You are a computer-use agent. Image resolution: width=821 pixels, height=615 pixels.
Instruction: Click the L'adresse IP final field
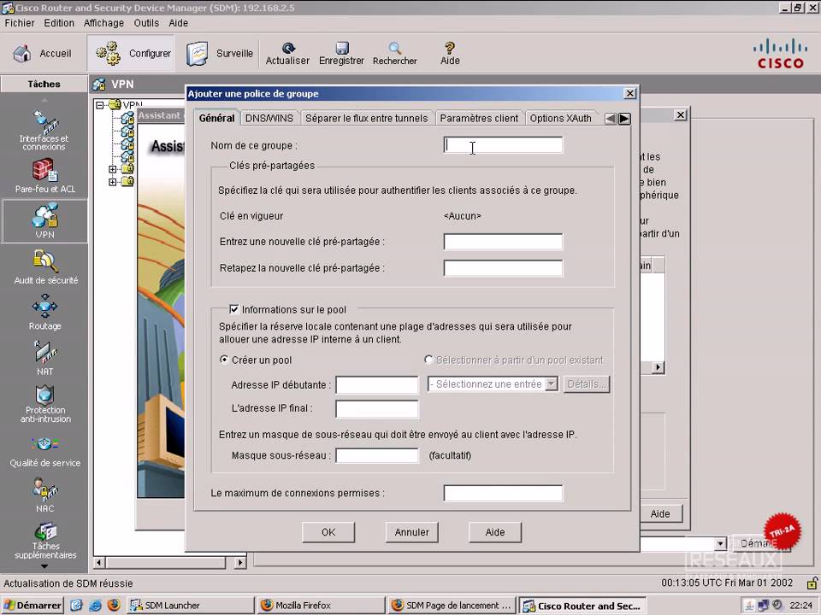(377, 409)
